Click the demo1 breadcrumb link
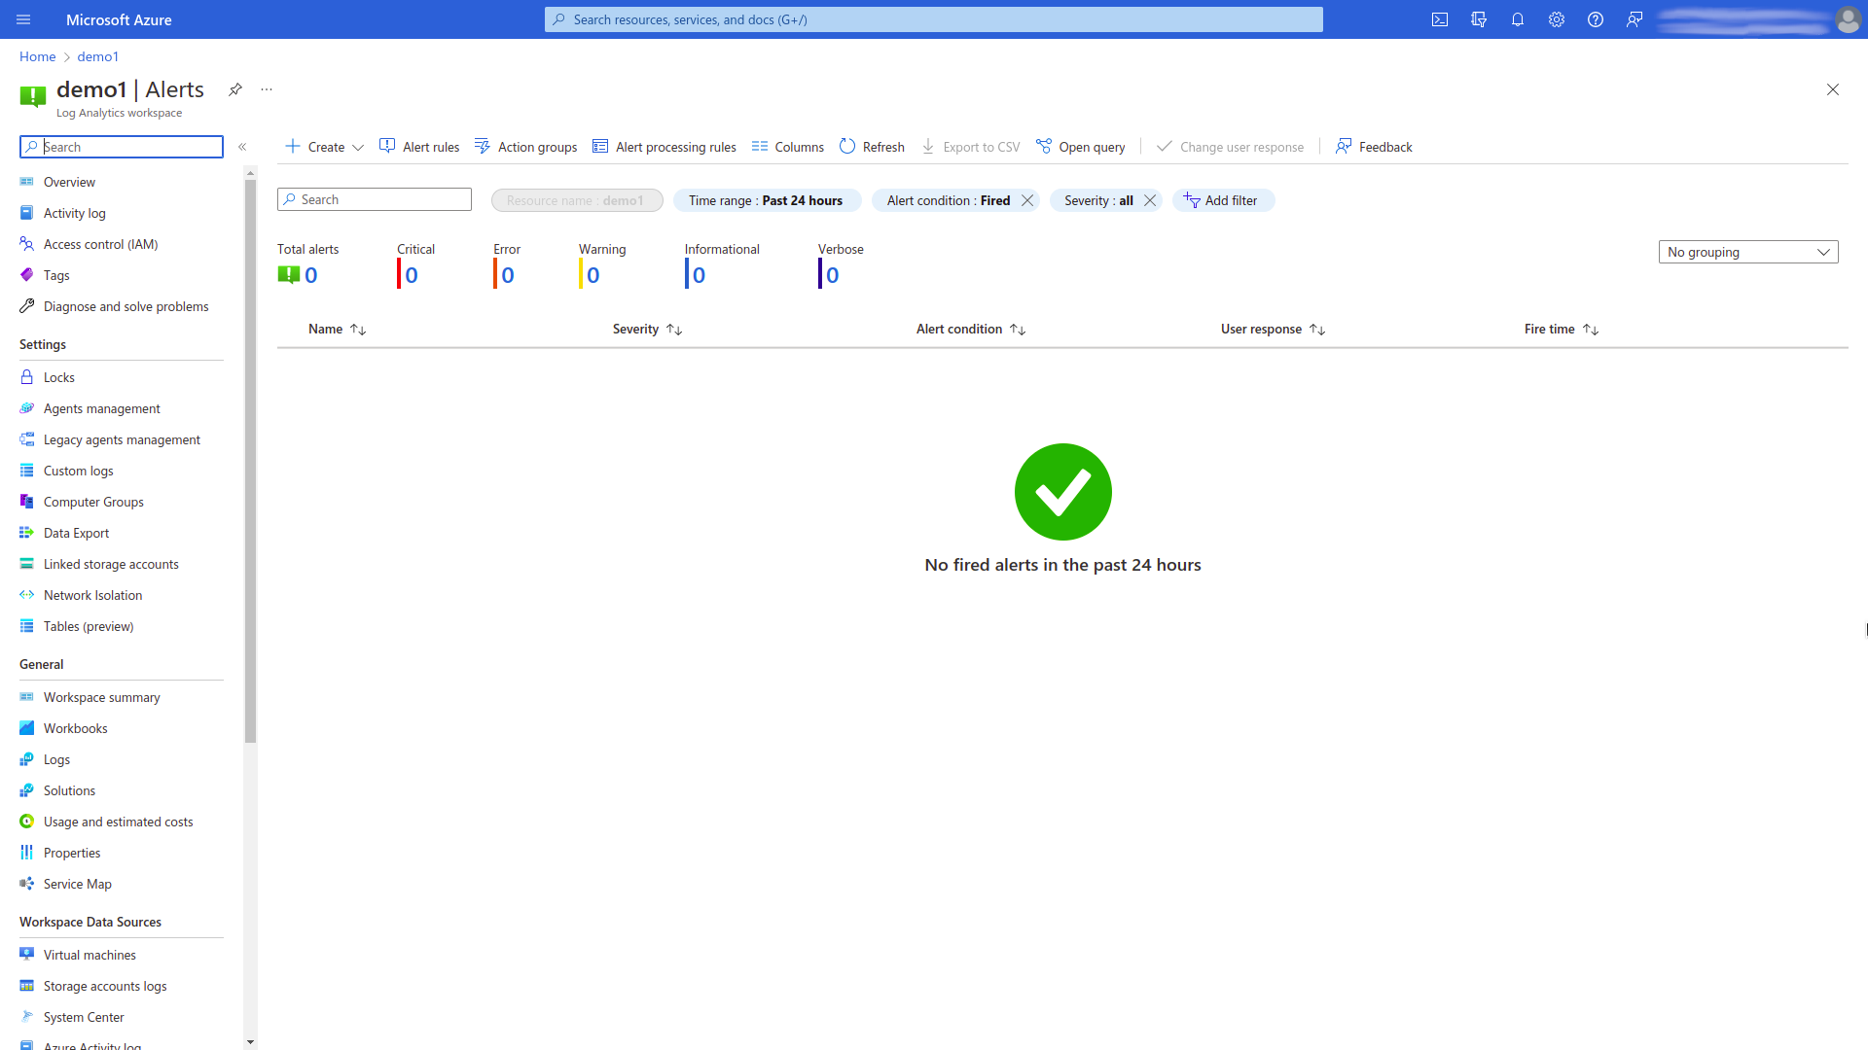This screenshot has height=1050, width=1868. (98, 56)
